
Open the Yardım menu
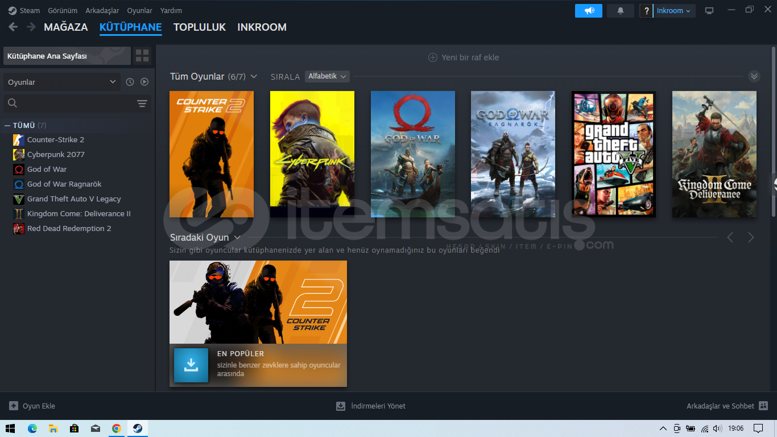click(171, 10)
